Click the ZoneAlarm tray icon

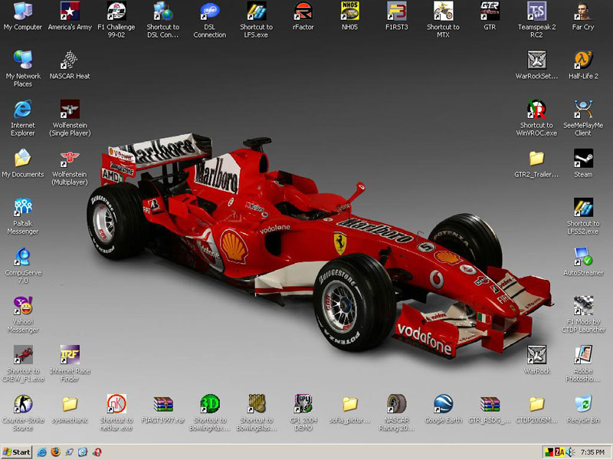point(560,452)
